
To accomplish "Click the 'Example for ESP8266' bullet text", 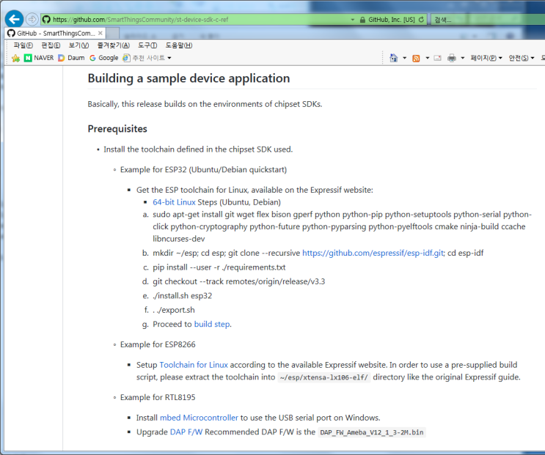I will click(158, 344).
